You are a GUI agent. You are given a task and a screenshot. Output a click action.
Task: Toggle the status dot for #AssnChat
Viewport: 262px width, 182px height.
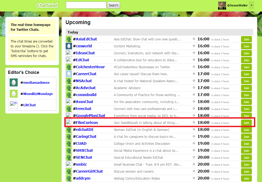[194, 101]
